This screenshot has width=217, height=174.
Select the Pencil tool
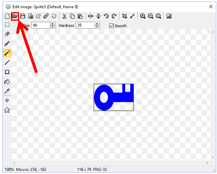pyautogui.click(x=7, y=43)
